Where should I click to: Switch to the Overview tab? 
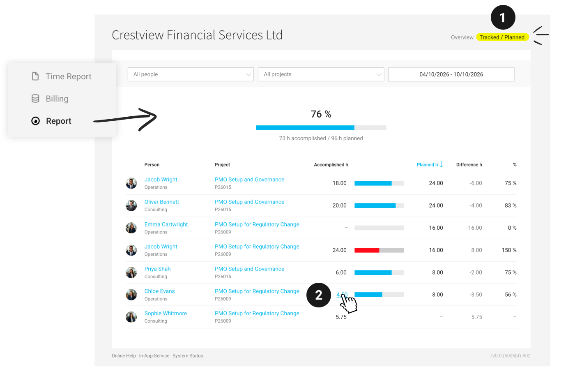pyautogui.click(x=462, y=37)
